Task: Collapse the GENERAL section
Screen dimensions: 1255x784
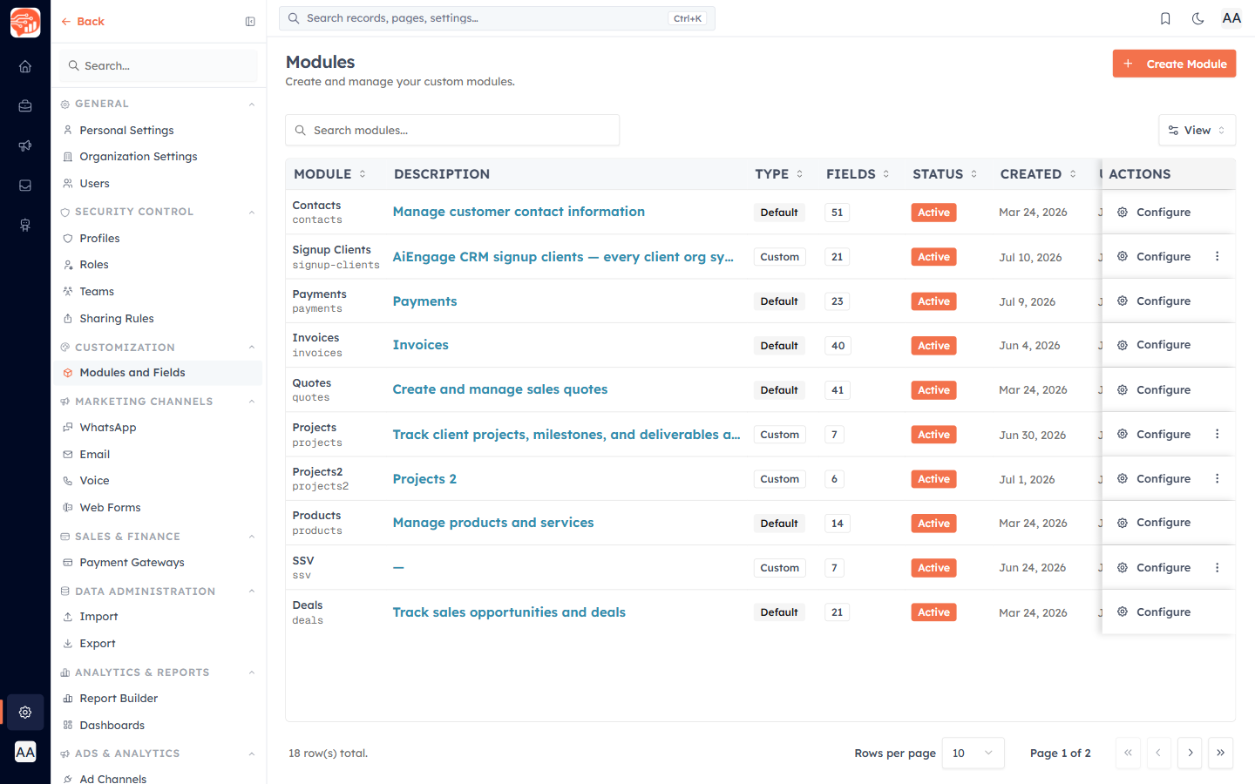Action: 251,104
